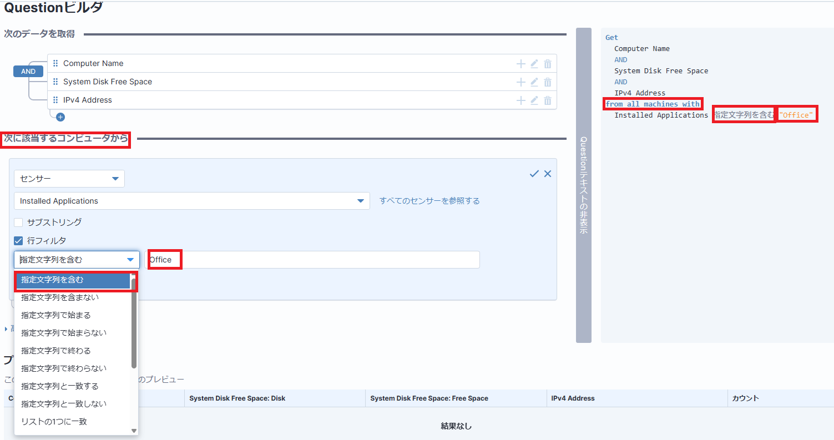
Task: Grab drag handle of IPv4 Address row
Action: tap(55, 100)
